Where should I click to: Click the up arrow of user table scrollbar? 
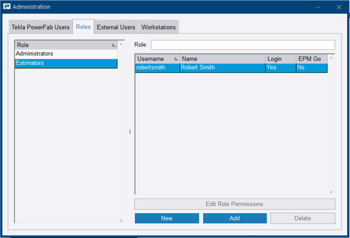pyautogui.click(x=331, y=58)
